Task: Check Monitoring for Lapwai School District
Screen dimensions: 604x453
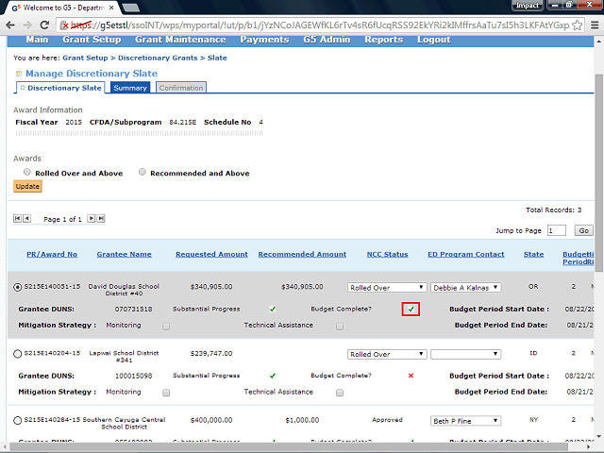Action: click(166, 393)
